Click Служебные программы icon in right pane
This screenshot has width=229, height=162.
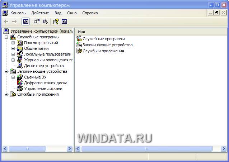pos(79,39)
